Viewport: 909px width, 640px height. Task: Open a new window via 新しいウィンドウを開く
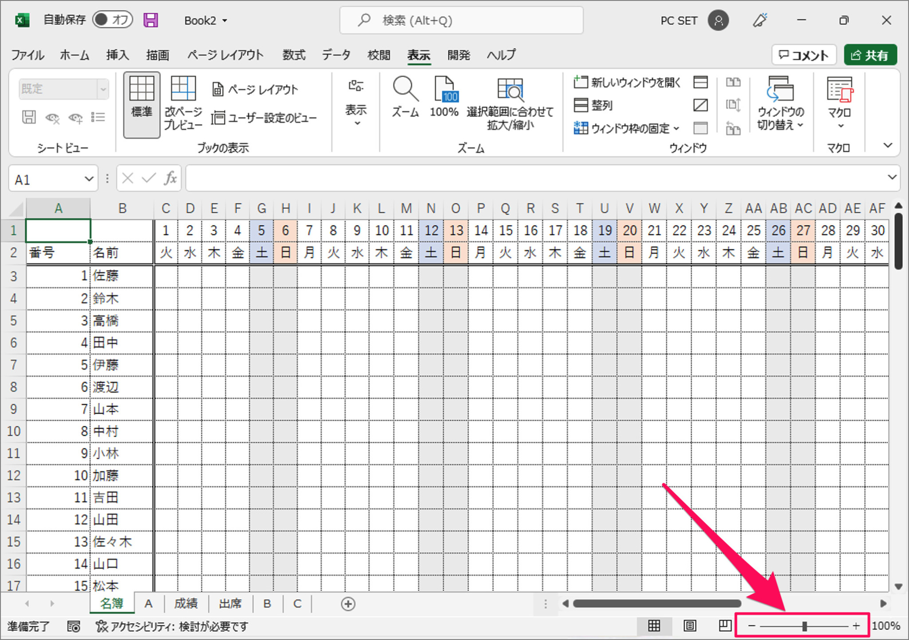[x=627, y=82]
